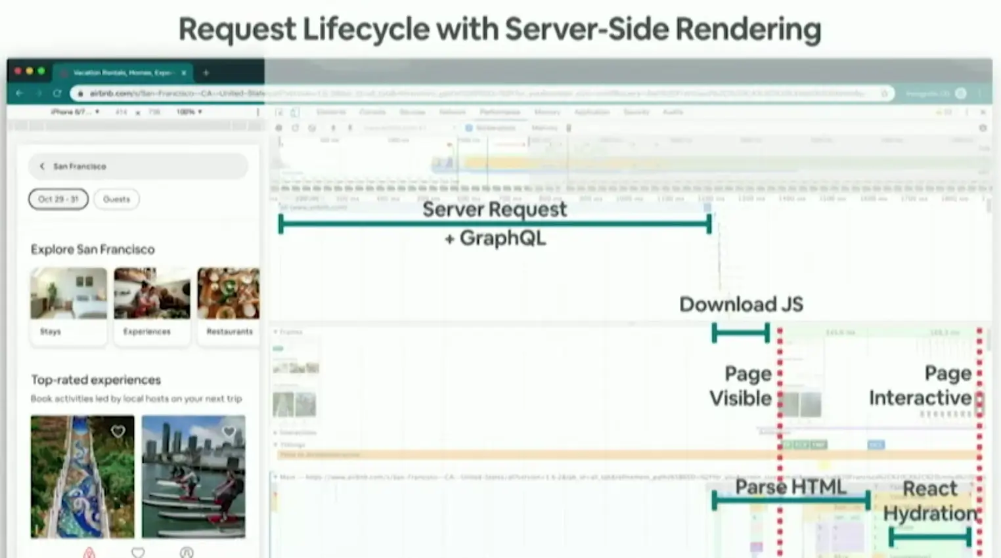Click the save profile down-arrow icon
The width and height of the screenshot is (1001, 558).
pyautogui.click(x=350, y=128)
